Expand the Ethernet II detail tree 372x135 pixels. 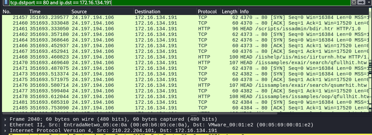pos(5,125)
